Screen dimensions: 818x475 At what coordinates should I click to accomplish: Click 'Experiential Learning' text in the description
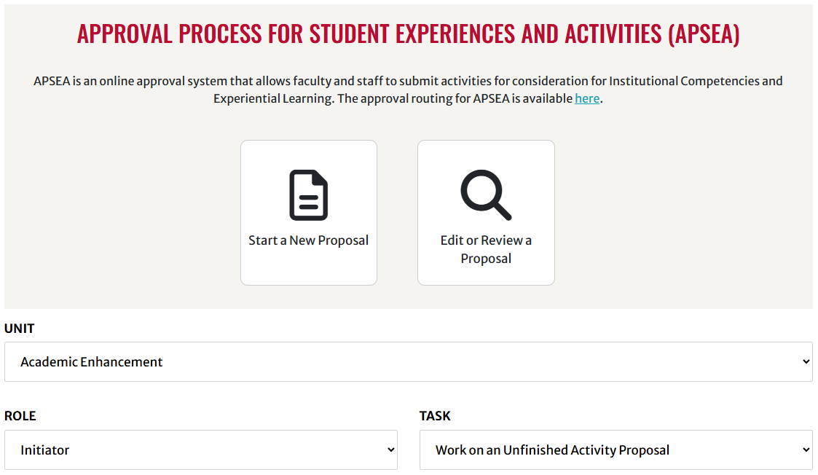click(x=273, y=98)
